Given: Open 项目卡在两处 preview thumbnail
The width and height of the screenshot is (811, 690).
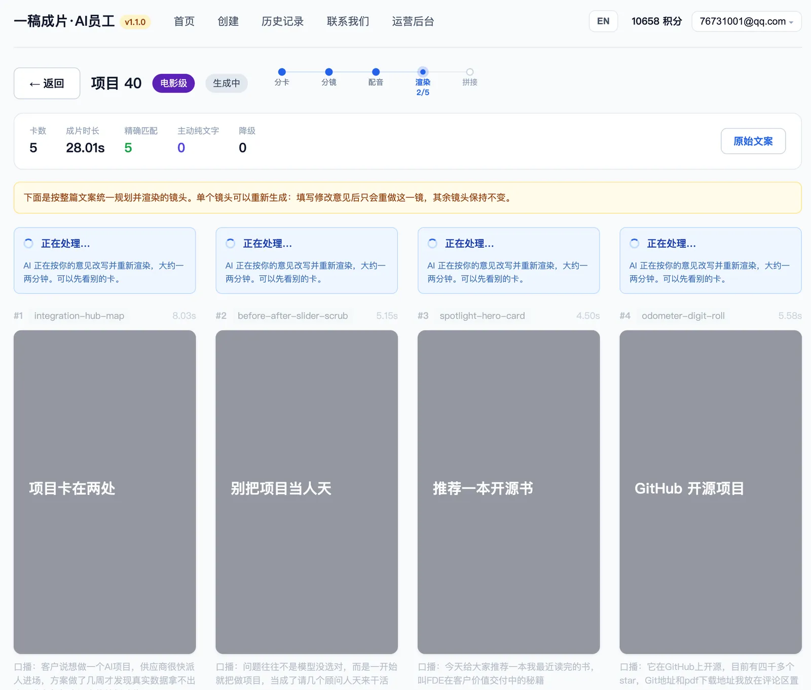Looking at the screenshot, I should pyautogui.click(x=105, y=492).
